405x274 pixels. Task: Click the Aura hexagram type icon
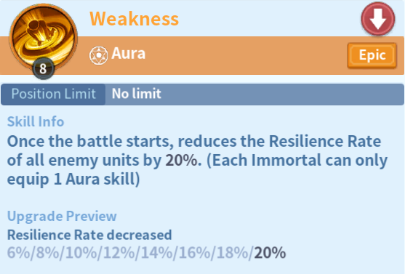pyautogui.click(x=98, y=55)
